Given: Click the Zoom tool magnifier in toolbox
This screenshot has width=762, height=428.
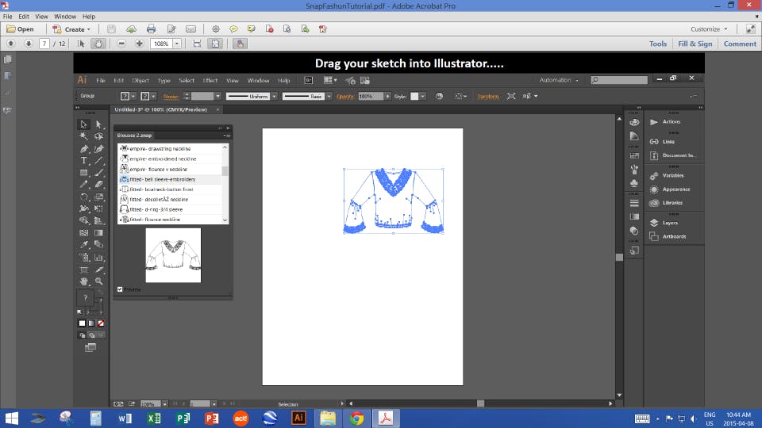Looking at the screenshot, I should pyautogui.click(x=98, y=281).
